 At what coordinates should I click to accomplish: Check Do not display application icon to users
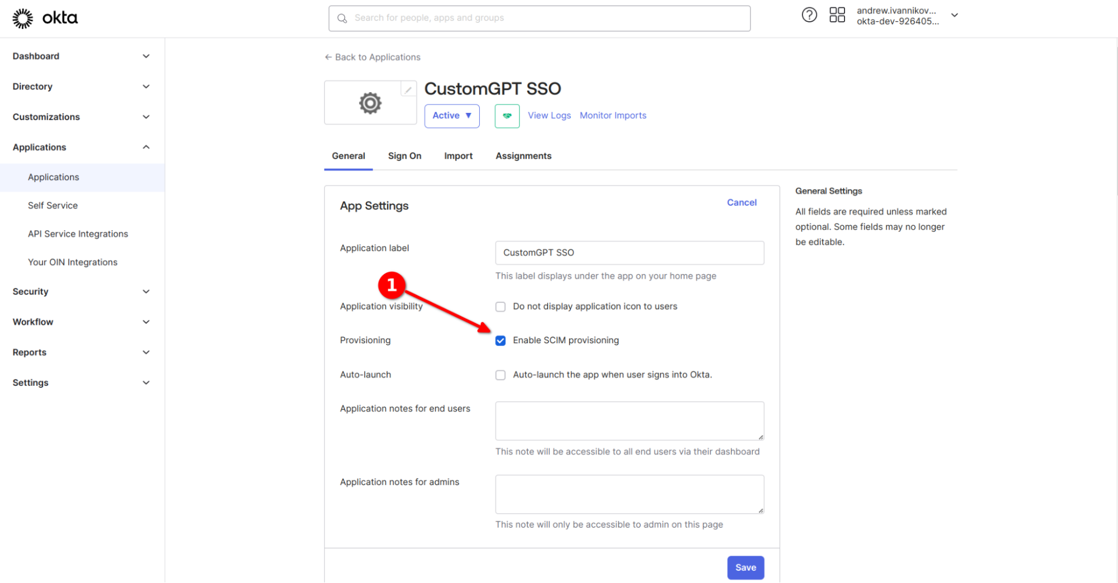coord(500,307)
